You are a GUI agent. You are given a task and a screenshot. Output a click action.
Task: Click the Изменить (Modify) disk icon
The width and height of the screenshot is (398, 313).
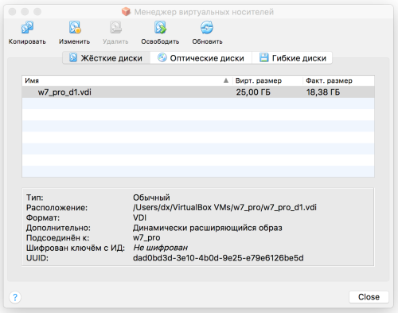click(x=75, y=27)
